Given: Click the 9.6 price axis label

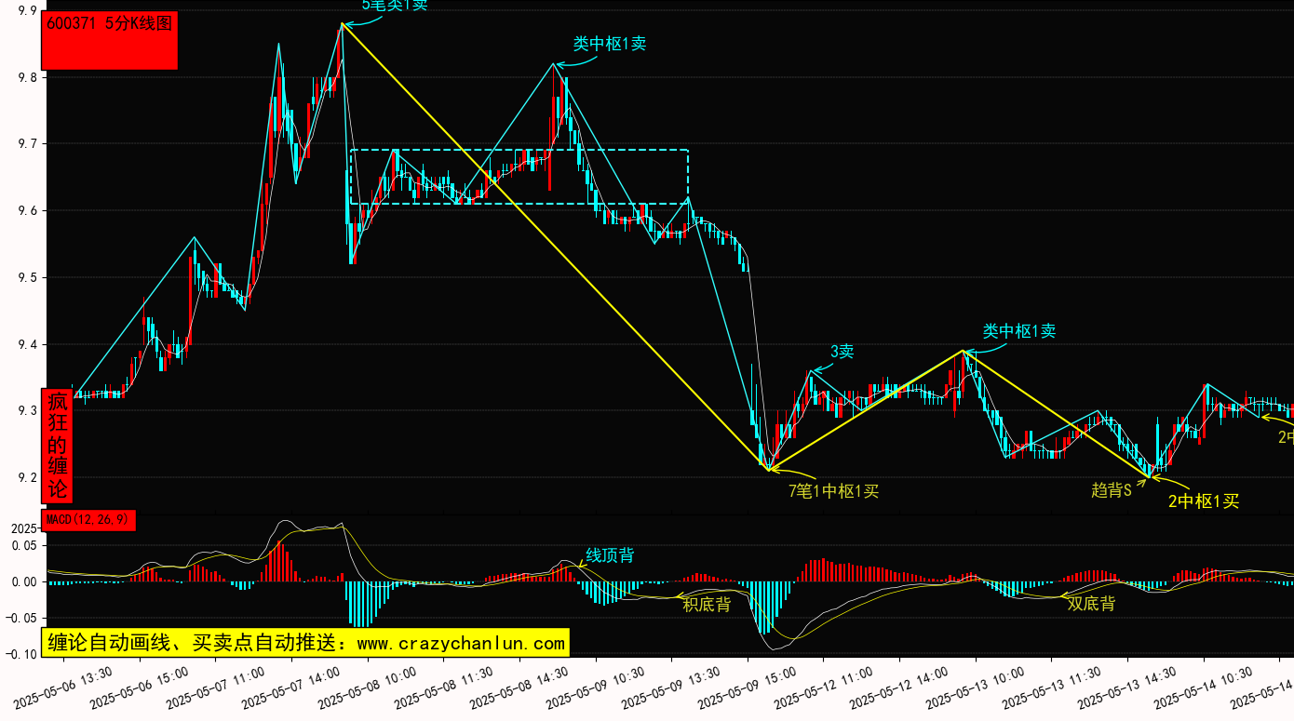Looking at the screenshot, I should coord(28,211).
